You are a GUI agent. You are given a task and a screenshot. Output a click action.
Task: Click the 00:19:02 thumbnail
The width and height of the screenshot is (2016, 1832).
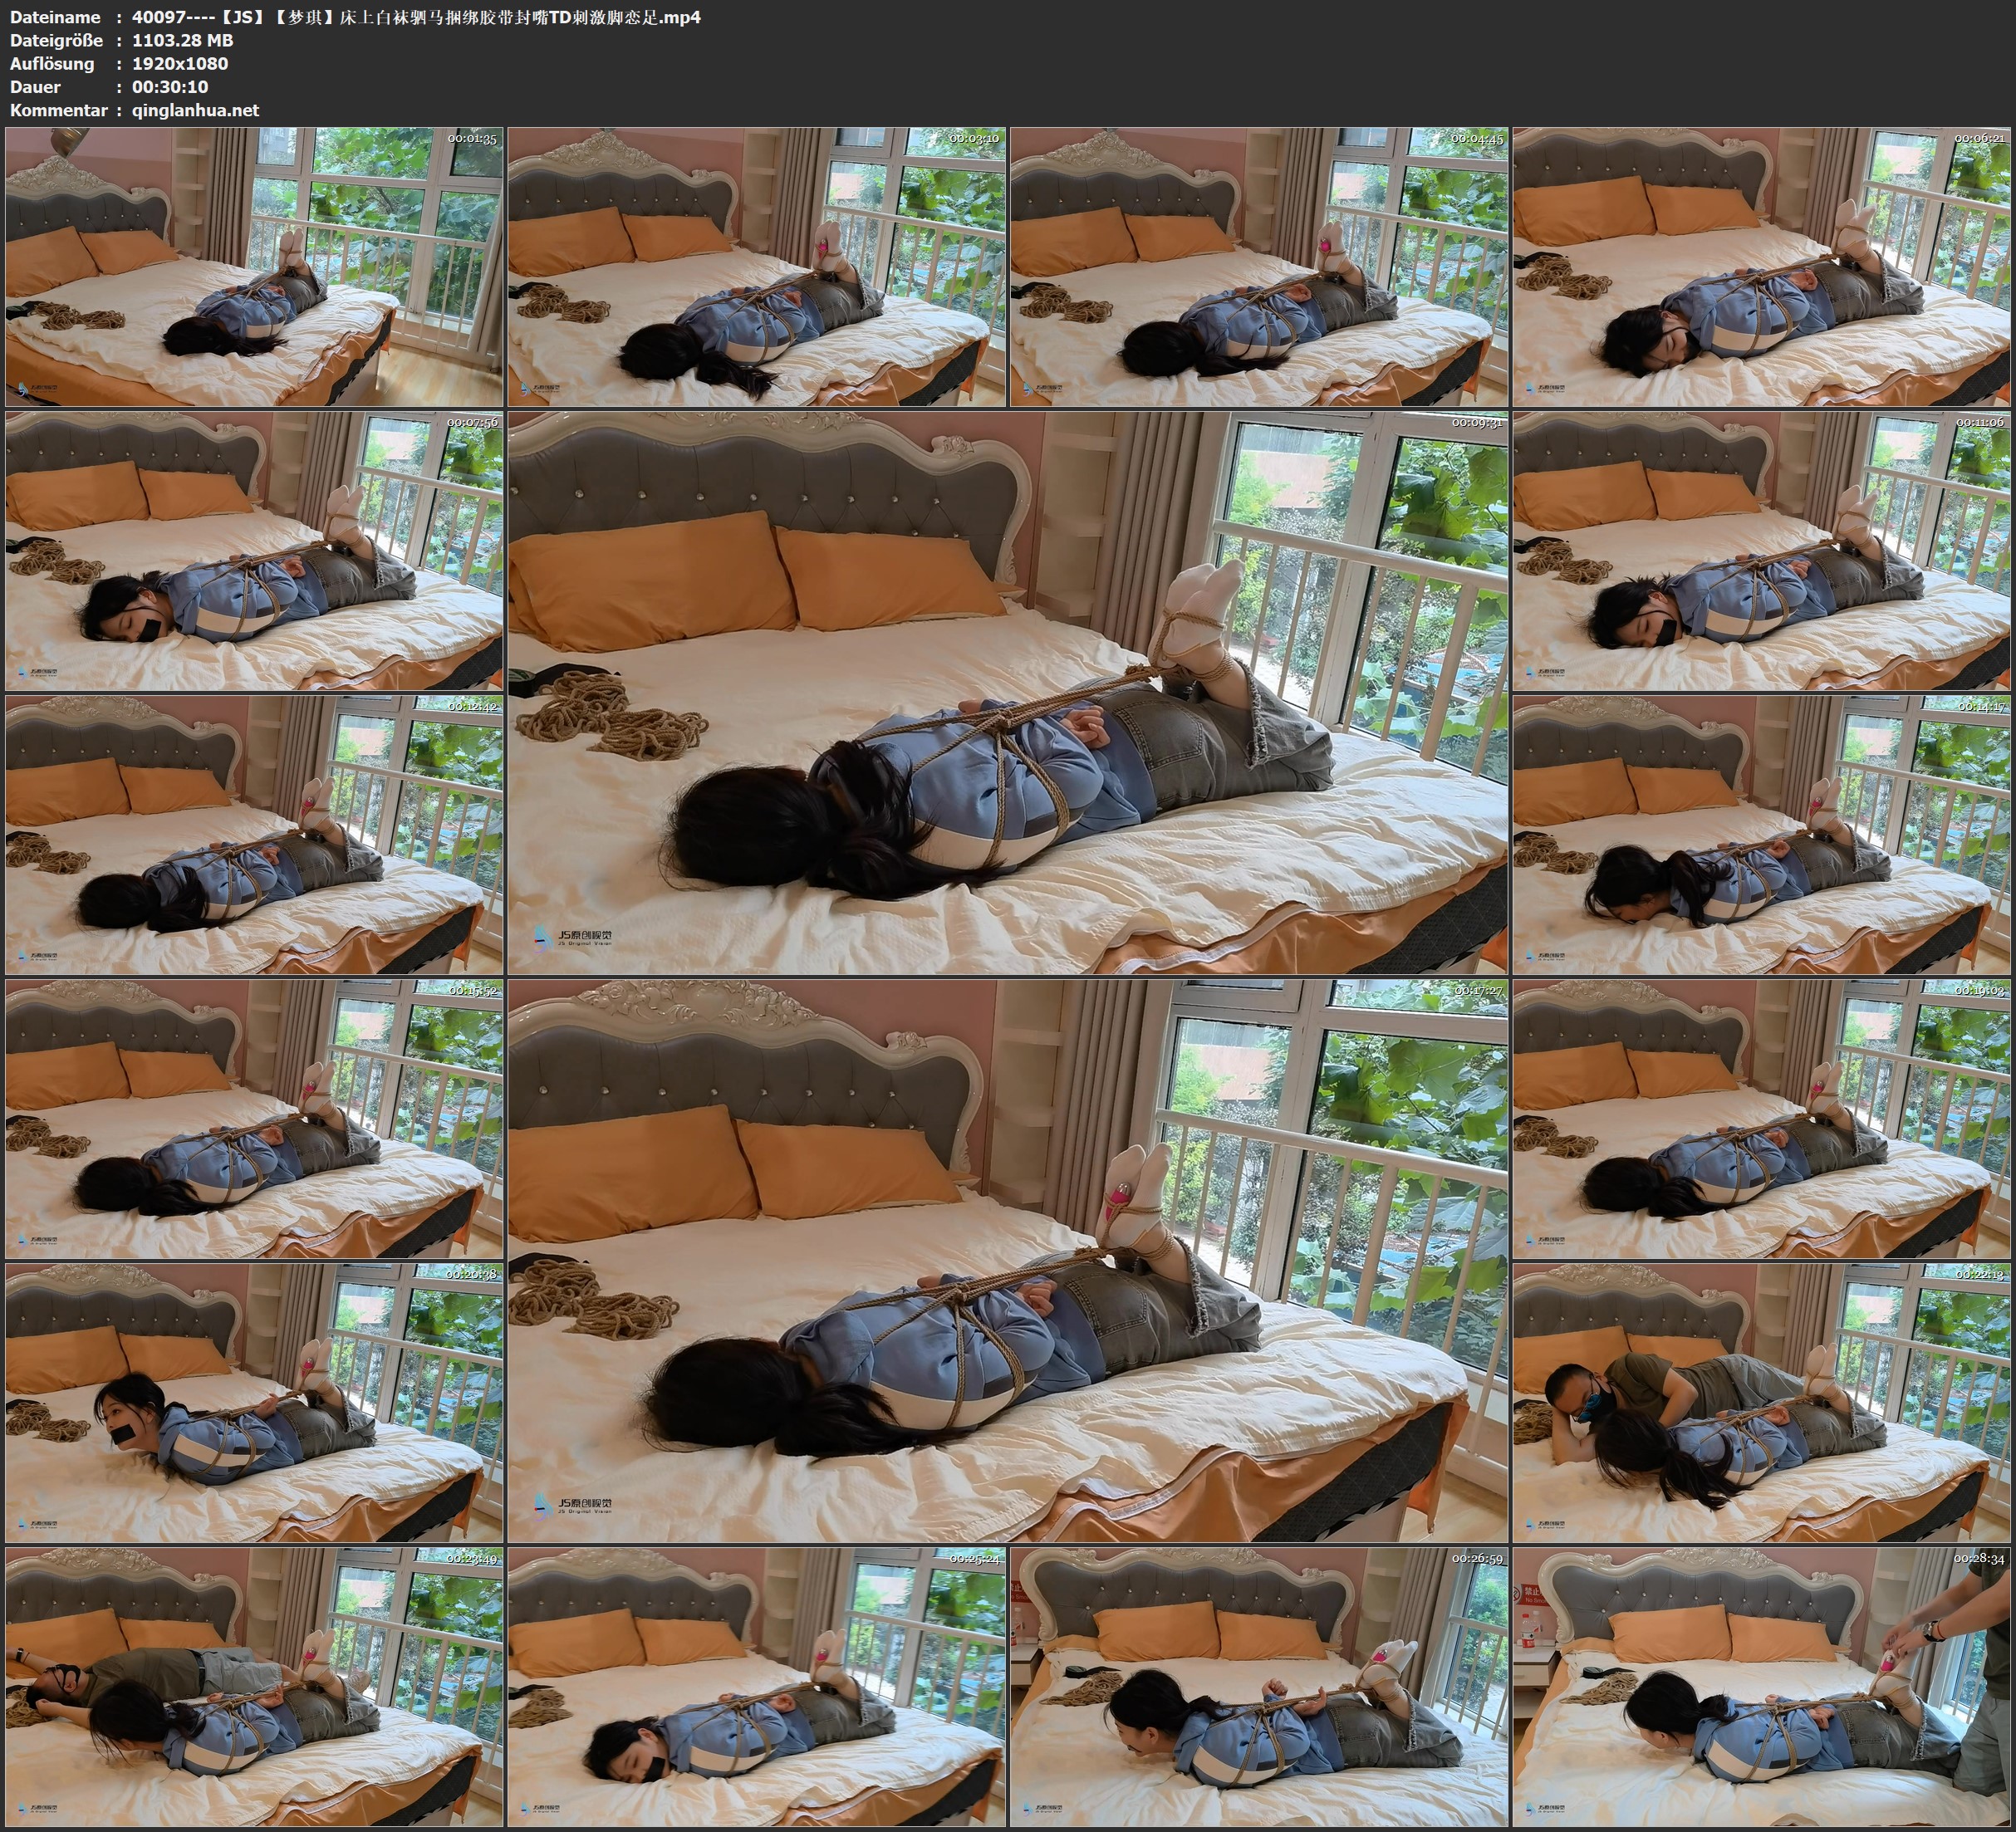coord(1762,1118)
